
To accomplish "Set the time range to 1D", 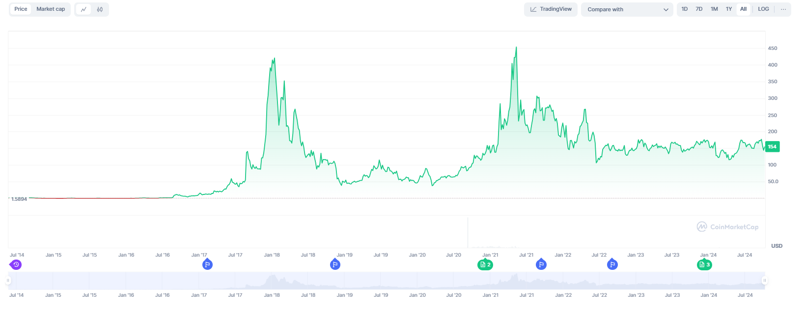I will click(x=685, y=9).
